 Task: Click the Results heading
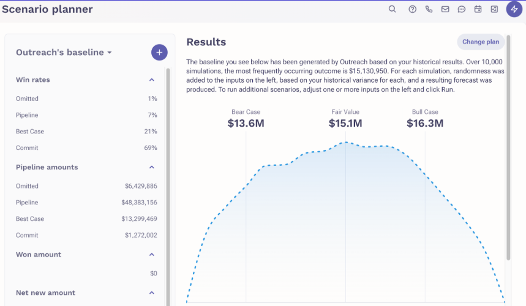(x=206, y=42)
